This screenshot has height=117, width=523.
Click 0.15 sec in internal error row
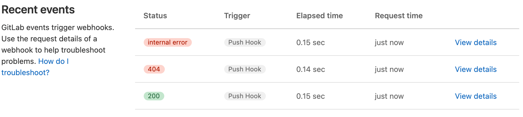pyautogui.click(x=310, y=42)
